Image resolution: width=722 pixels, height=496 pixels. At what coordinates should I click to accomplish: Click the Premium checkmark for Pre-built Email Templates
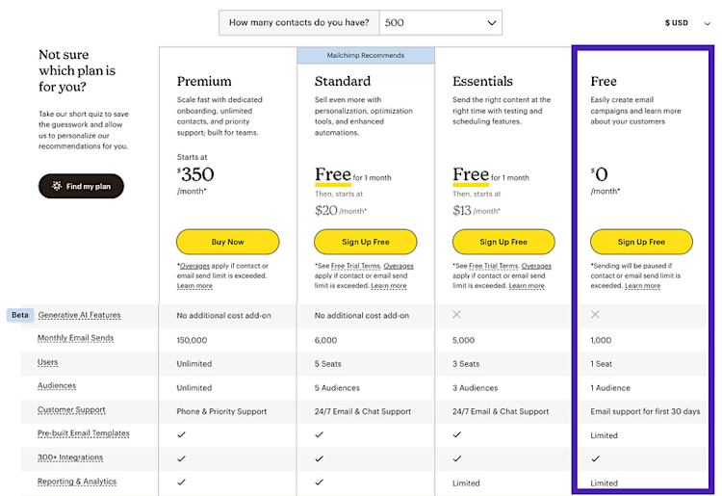tap(181, 434)
